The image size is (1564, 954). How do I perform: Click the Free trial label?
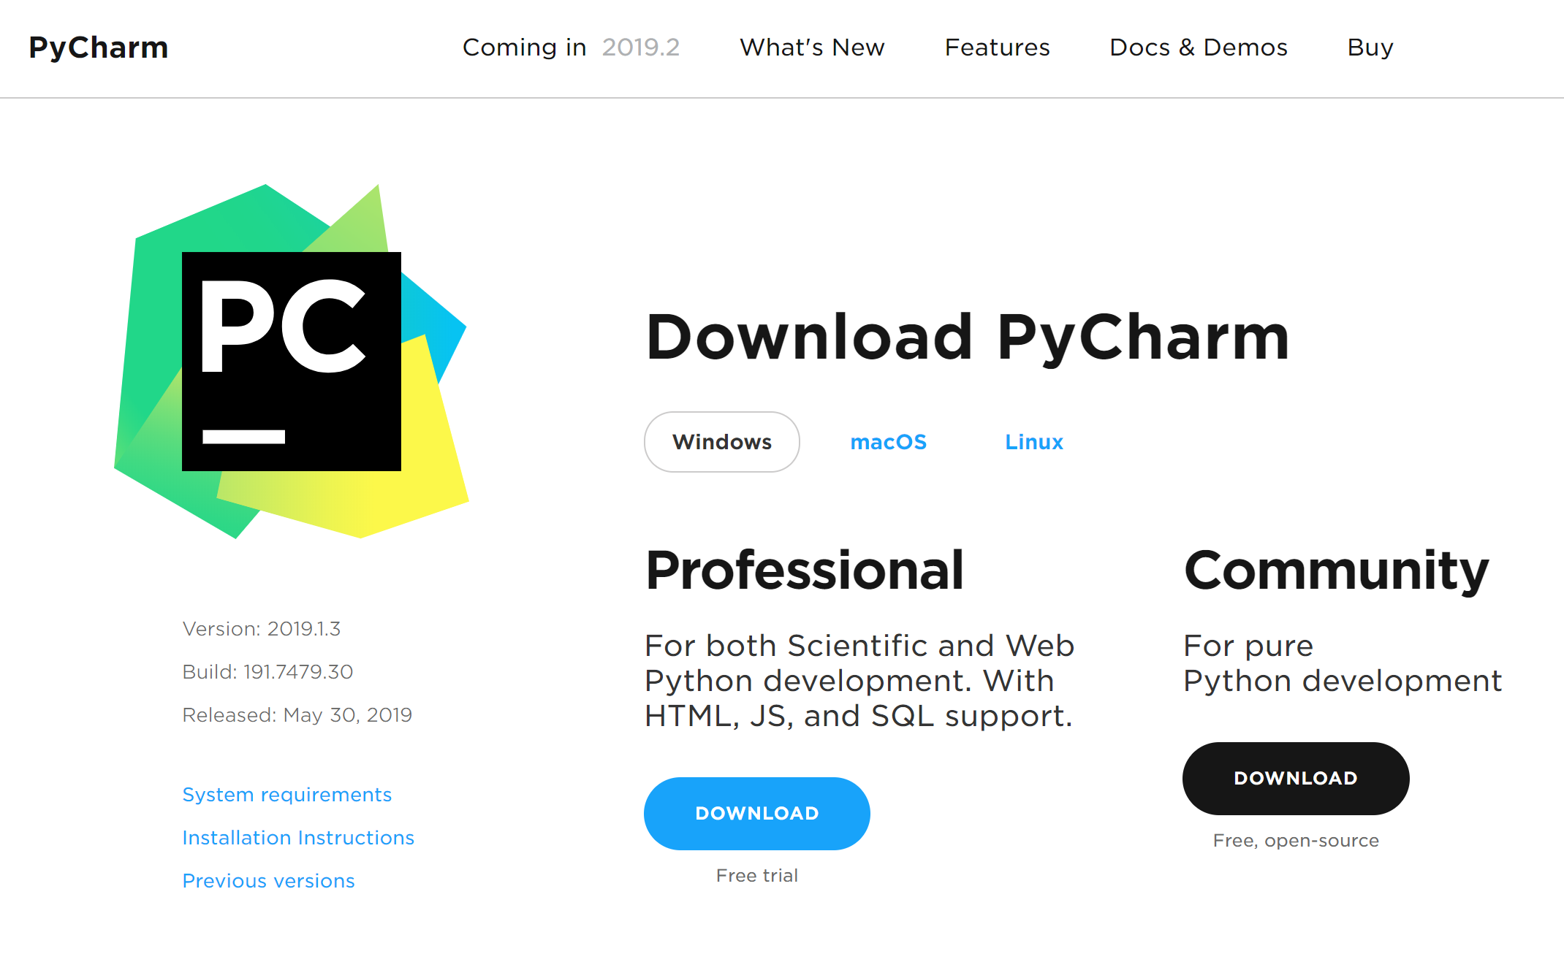(x=756, y=875)
